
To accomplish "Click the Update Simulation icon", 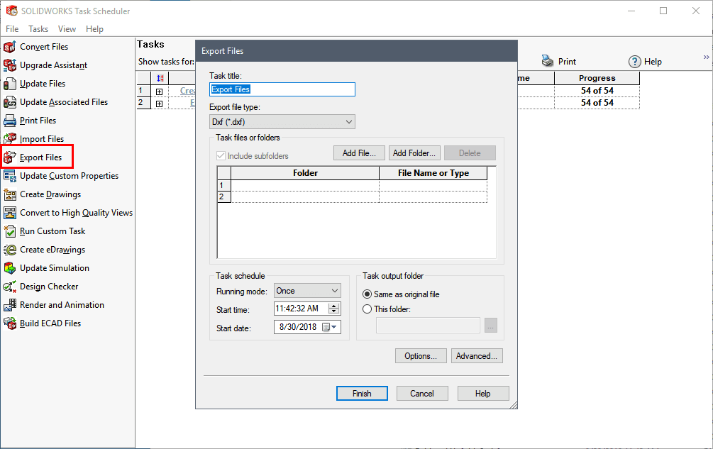I will click(9, 268).
